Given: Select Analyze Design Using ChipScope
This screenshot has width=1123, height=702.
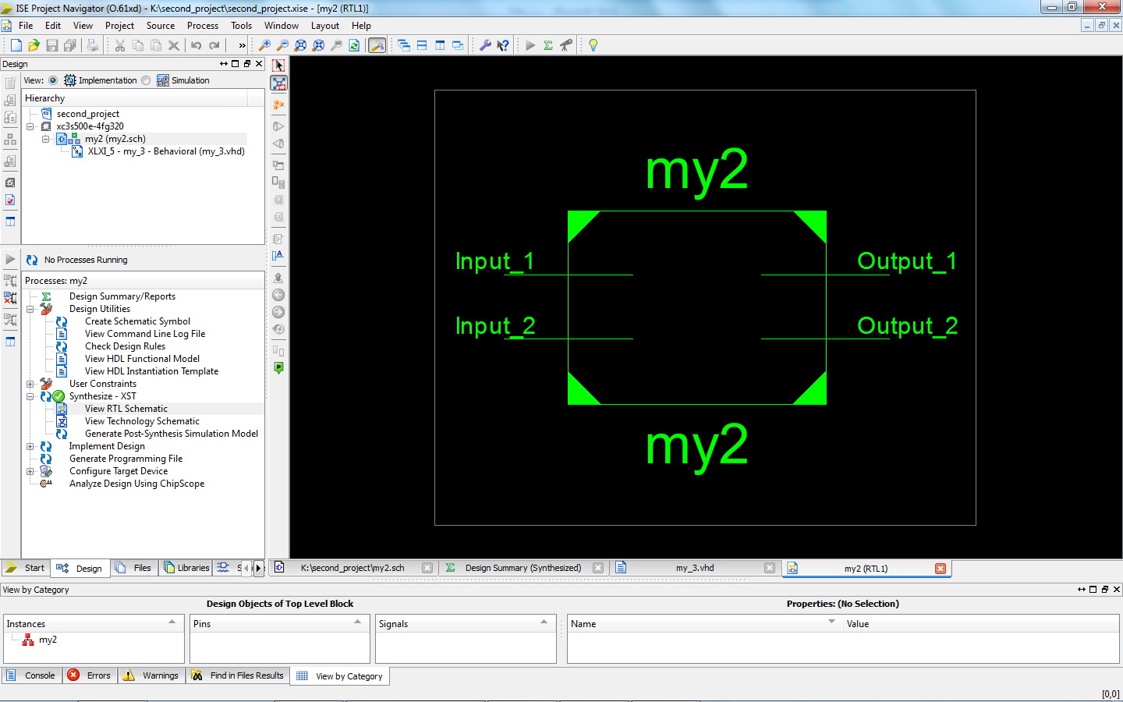Looking at the screenshot, I should 136,484.
